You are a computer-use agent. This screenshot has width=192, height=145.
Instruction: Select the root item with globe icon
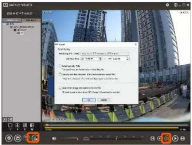(11, 24)
